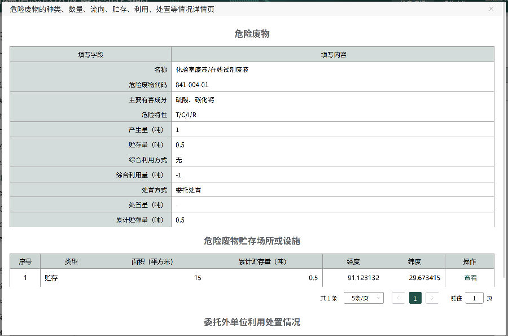Click the 经度 column header
508x336 pixels.
353,261
